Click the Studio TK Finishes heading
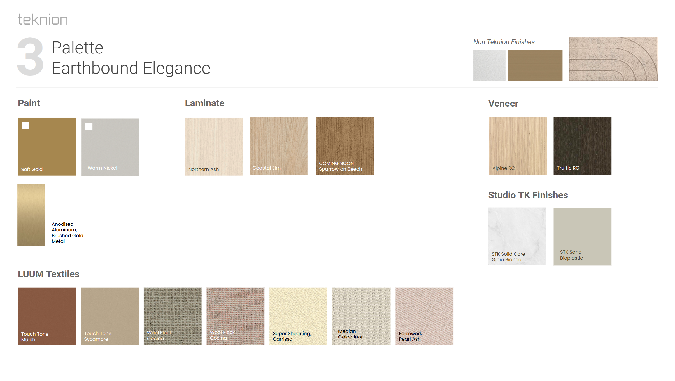 point(528,195)
